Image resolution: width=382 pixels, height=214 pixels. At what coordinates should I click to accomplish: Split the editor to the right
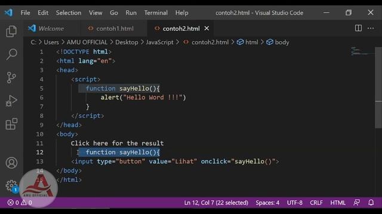[x=358, y=28]
